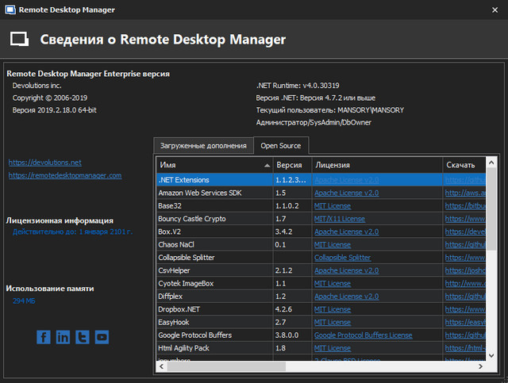Open the devolutions.net link

45,162
